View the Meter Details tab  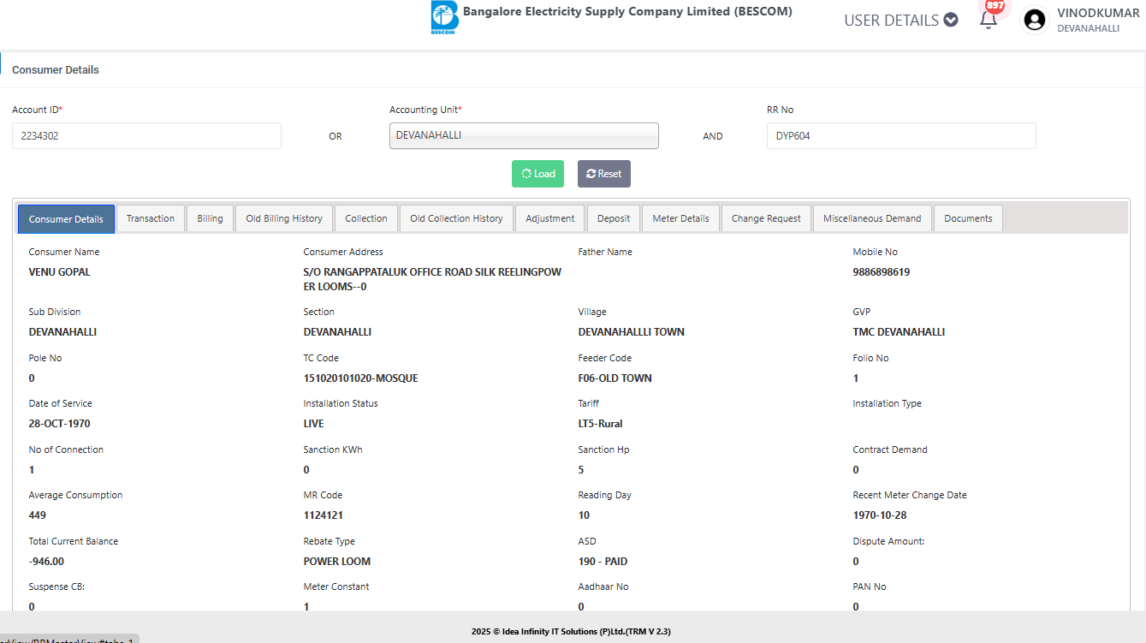(680, 218)
